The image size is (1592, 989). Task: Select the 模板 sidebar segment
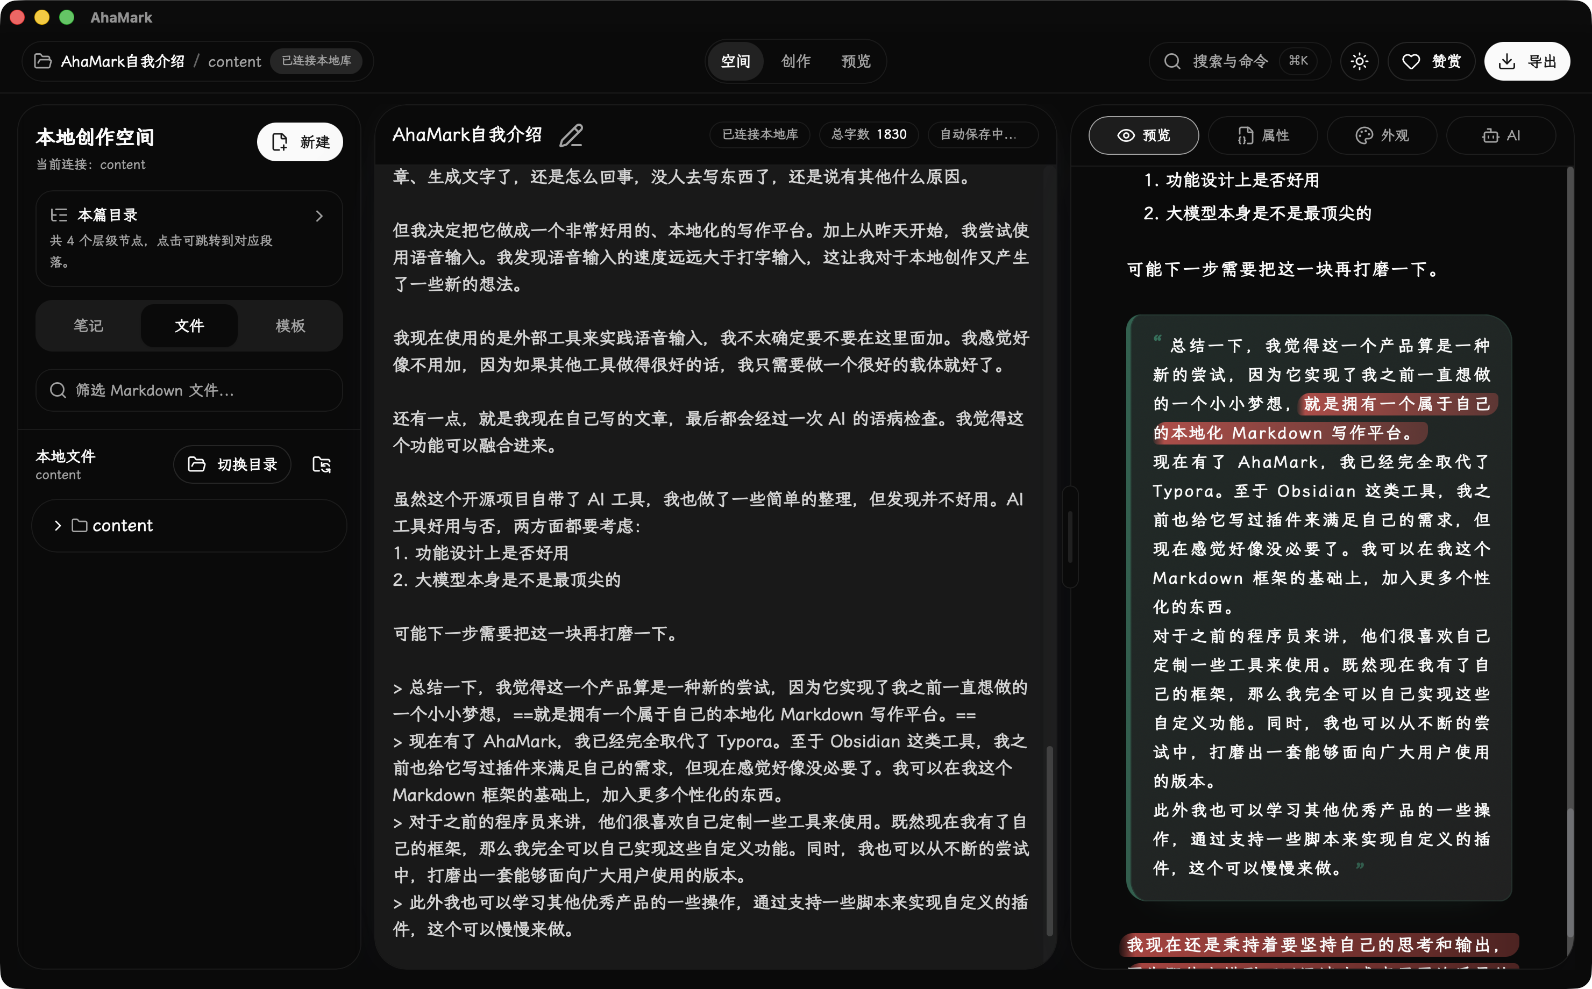pyautogui.click(x=290, y=326)
